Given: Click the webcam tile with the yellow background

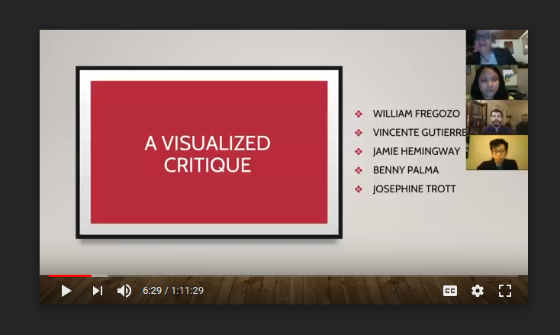Looking at the screenshot, I should (x=496, y=153).
